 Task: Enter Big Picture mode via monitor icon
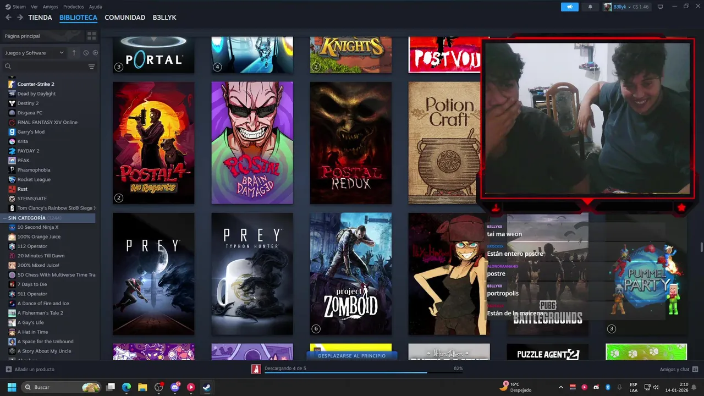coord(661,7)
